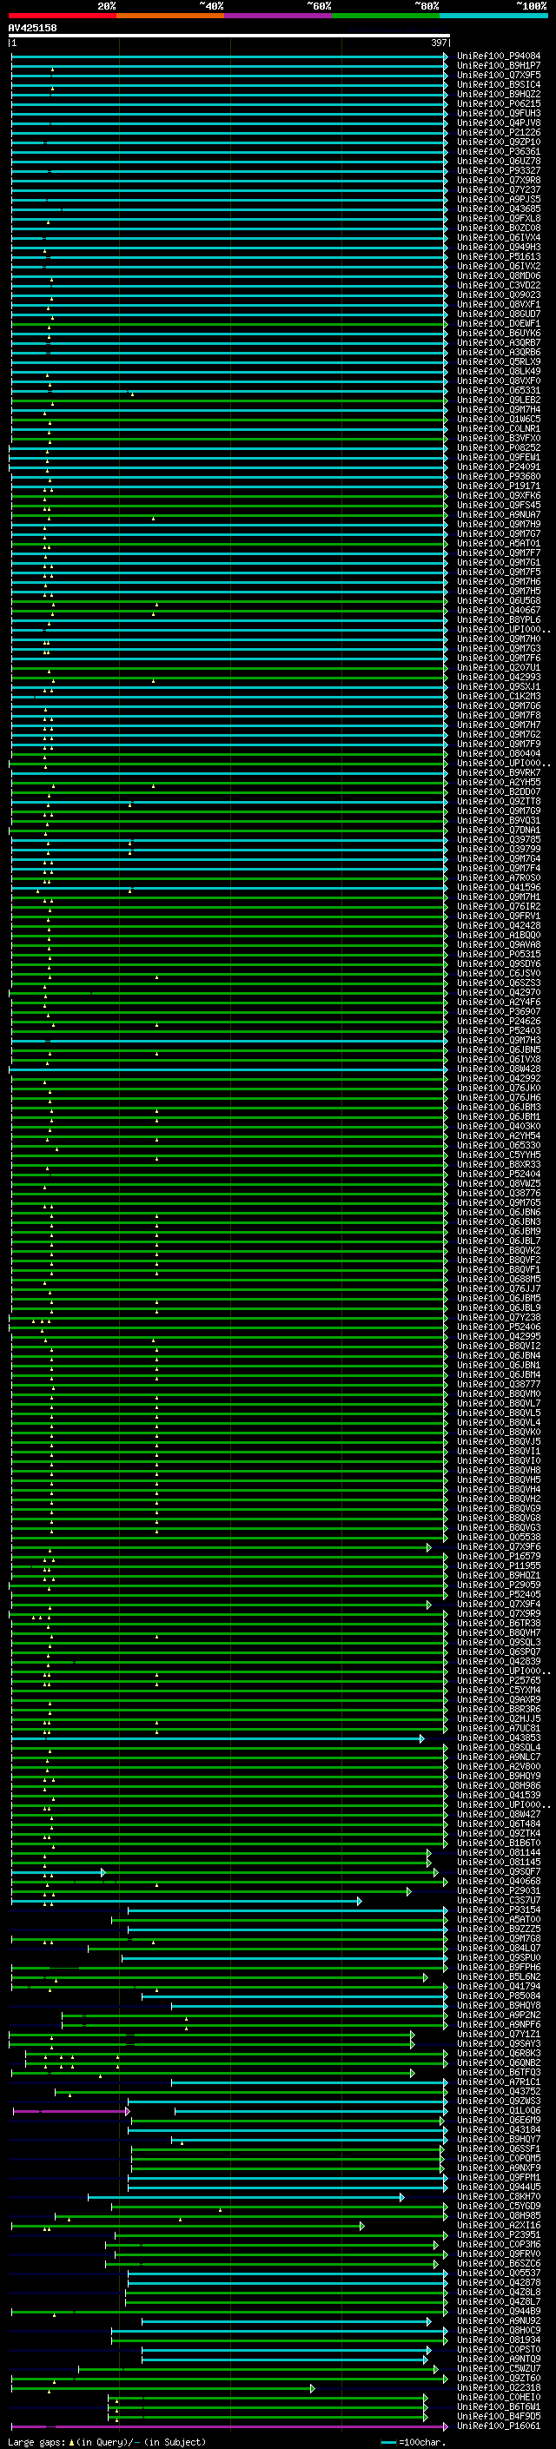
Task: Select the UniRef100_Q9M7H3 label
Action: coord(499,1040)
